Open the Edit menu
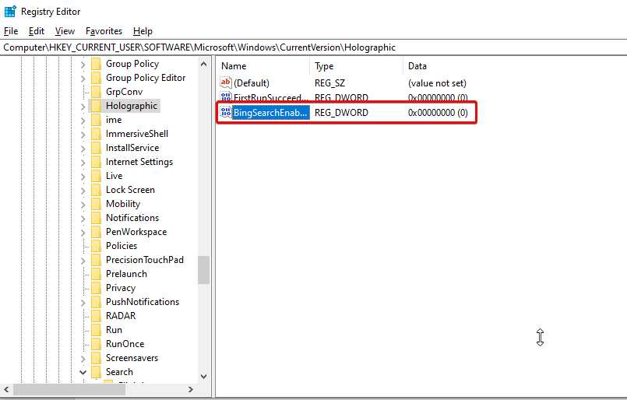This screenshot has width=627, height=400. tap(37, 31)
